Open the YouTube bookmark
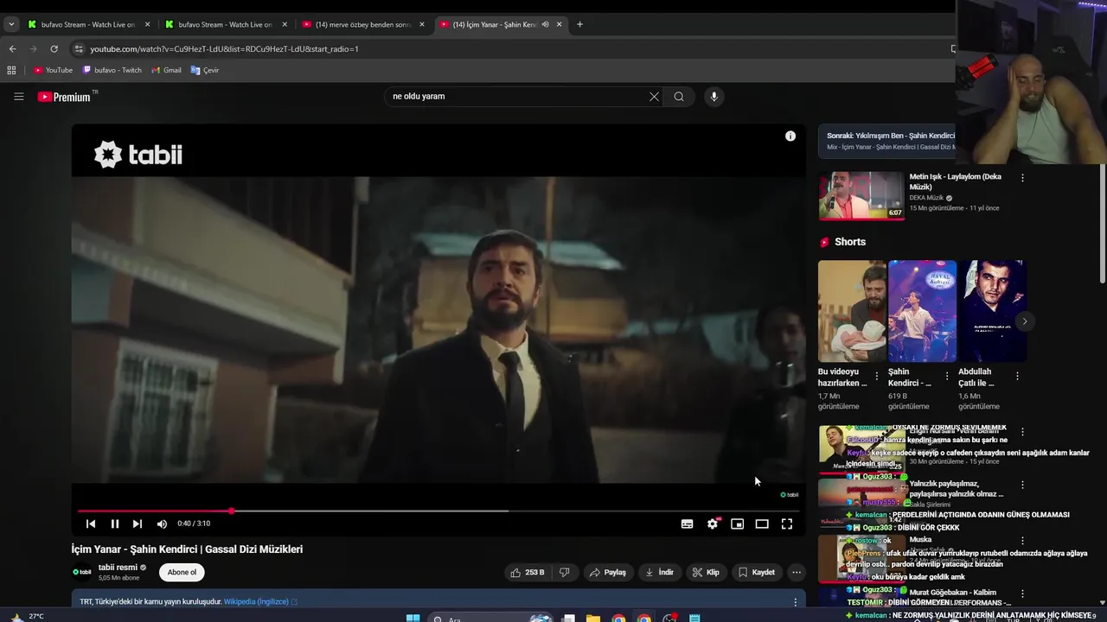 click(x=53, y=70)
